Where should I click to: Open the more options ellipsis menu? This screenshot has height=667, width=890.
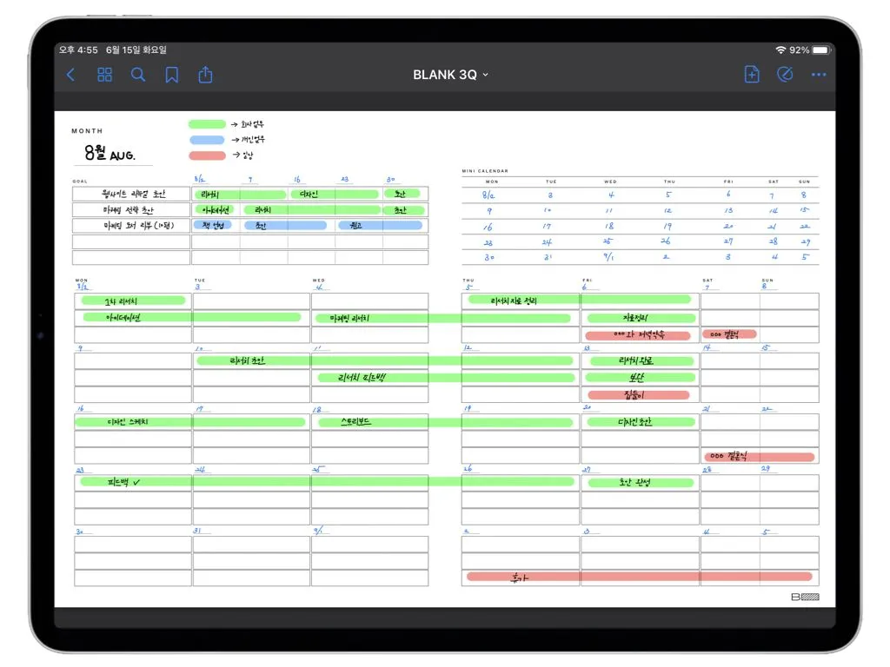coord(819,75)
